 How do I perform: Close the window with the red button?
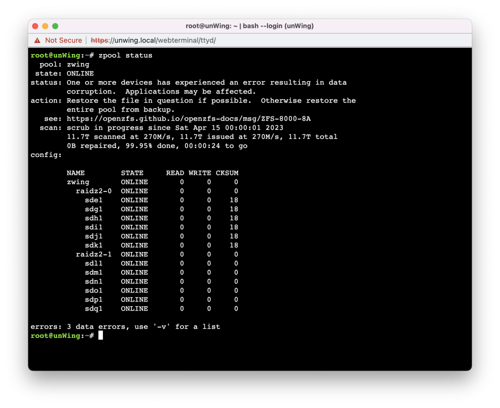pyautogui.click(x=35, y=26)
